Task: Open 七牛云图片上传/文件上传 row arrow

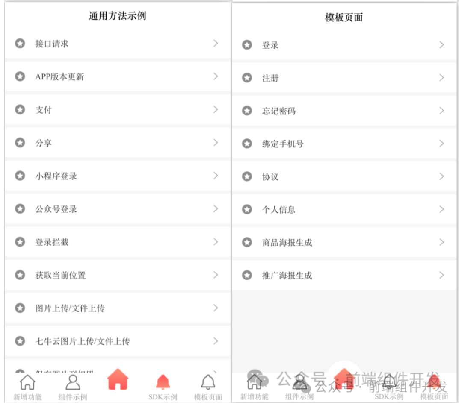Action: 216,341
